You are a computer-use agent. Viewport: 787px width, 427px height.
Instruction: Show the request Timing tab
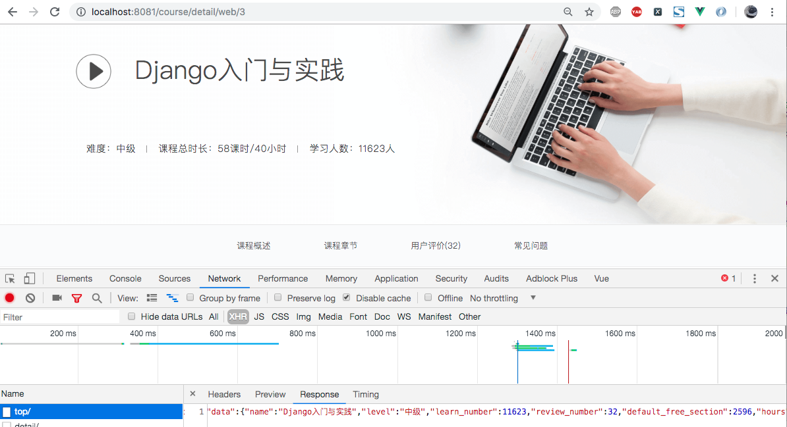(366, 394)
